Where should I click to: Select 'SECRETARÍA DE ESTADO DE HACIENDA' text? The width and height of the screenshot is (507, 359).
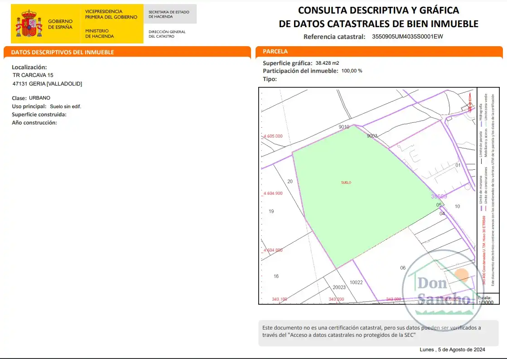pos(169,14)
